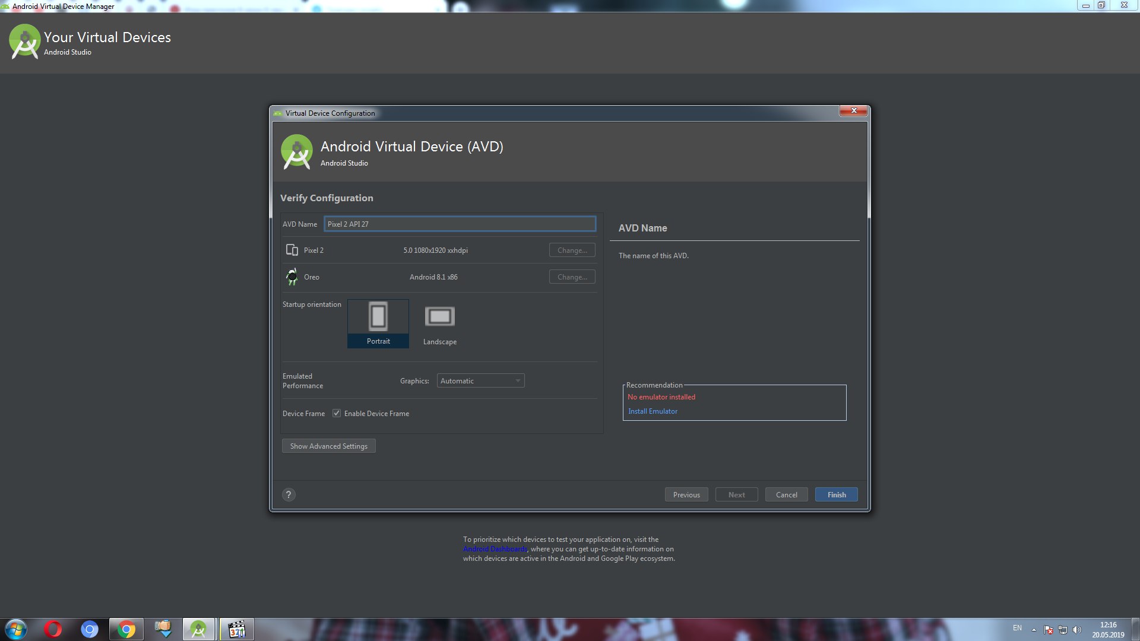
Task: Click Android Studio logo beside Your Virtual Devices
Action: click(25, 42)
